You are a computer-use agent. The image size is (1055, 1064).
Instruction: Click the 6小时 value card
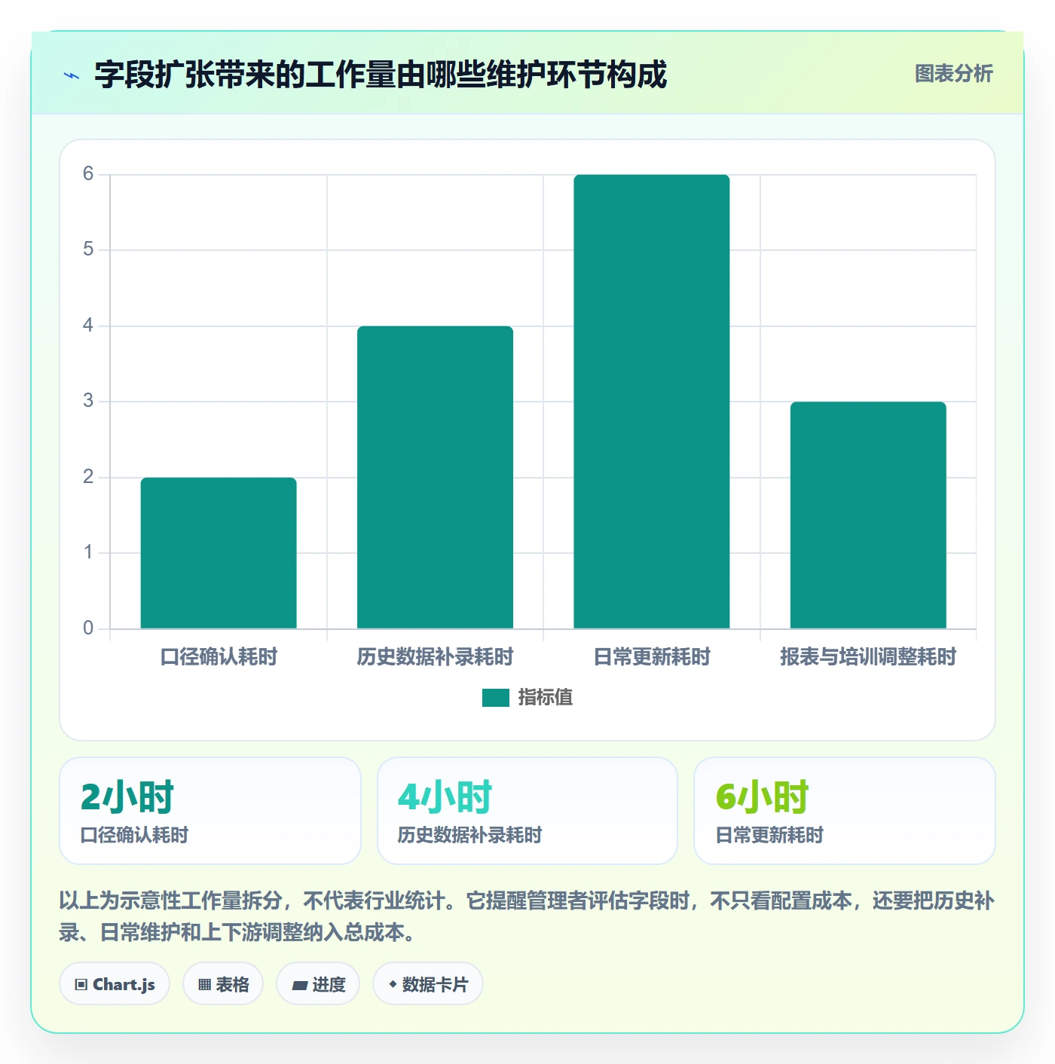point(845,811)
